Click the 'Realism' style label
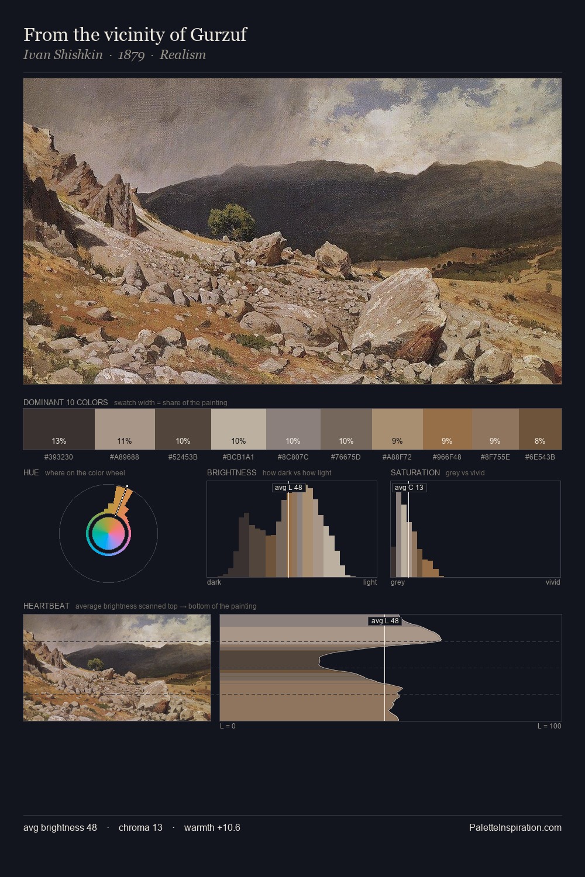Screen dimensions: 585x877 (183, 55)
